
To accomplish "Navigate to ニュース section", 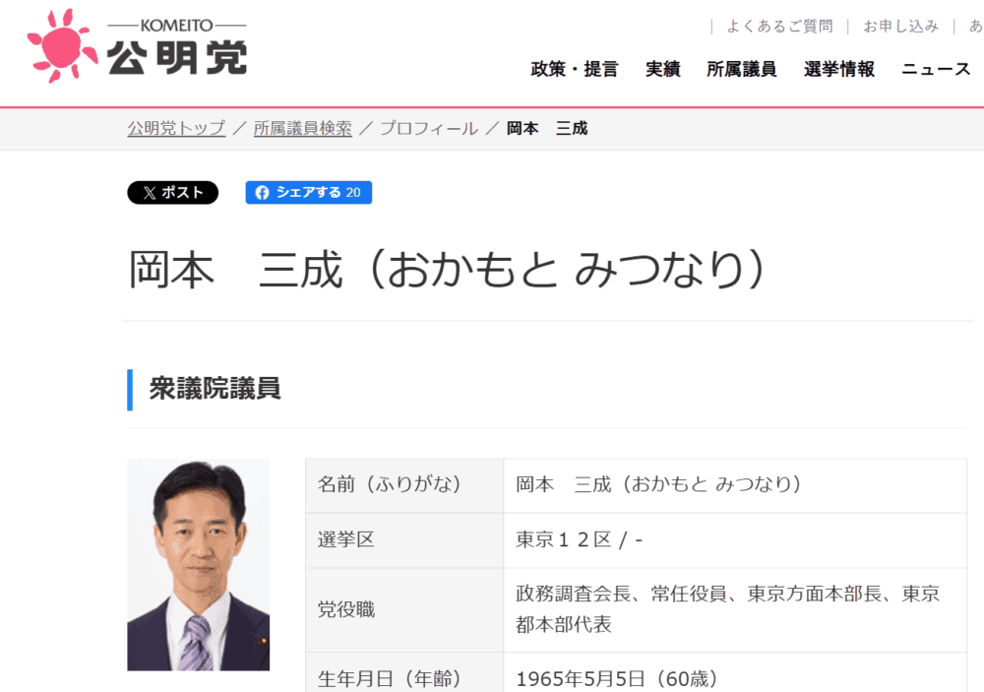I will (x=936, y=69).
